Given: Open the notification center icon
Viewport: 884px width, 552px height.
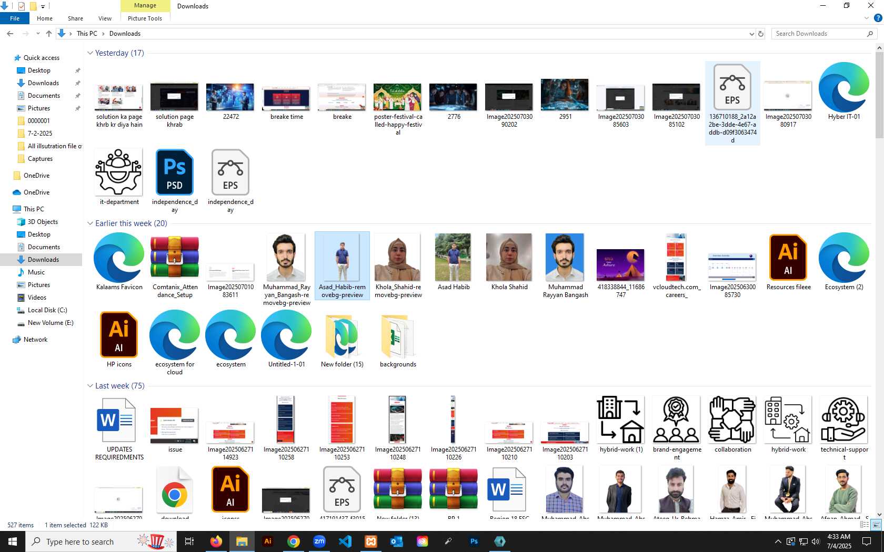Looking at the screenshot, I should tap(867, 541).
